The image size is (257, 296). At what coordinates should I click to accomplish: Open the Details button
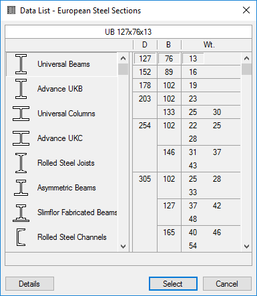pos(29,284)
